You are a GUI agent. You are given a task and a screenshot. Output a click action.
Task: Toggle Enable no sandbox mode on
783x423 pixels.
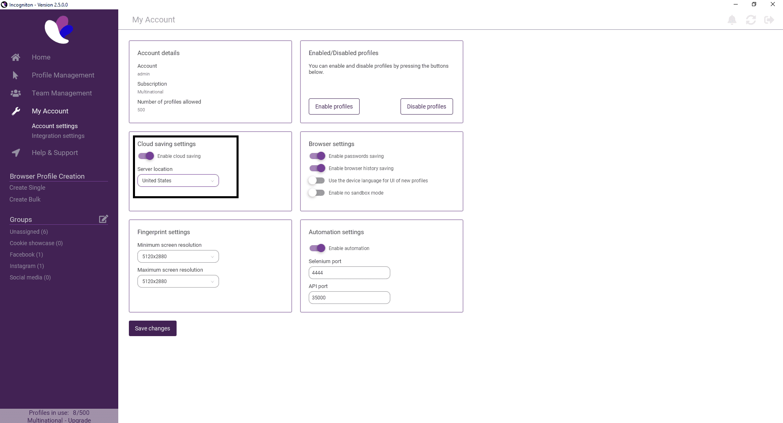(x=316, y=193)
